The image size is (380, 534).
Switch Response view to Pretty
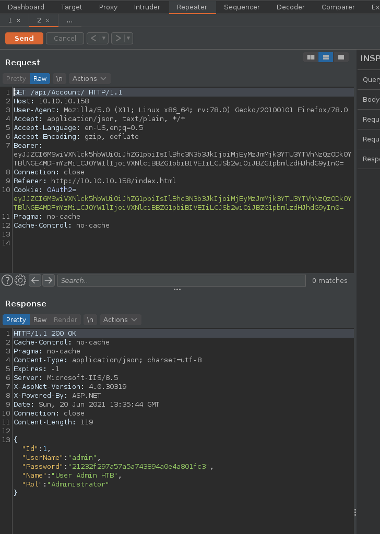point(16,320)
